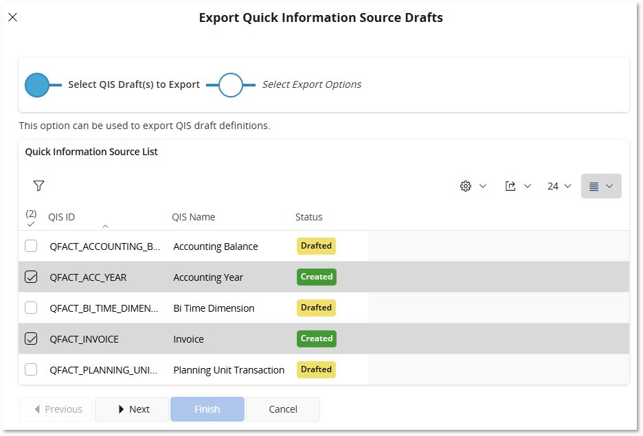Click the sort arrow under QIS ID
643x436 pixels.
point(105,226)
